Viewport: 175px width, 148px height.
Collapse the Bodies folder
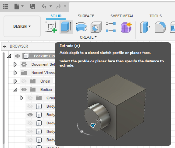15,90
